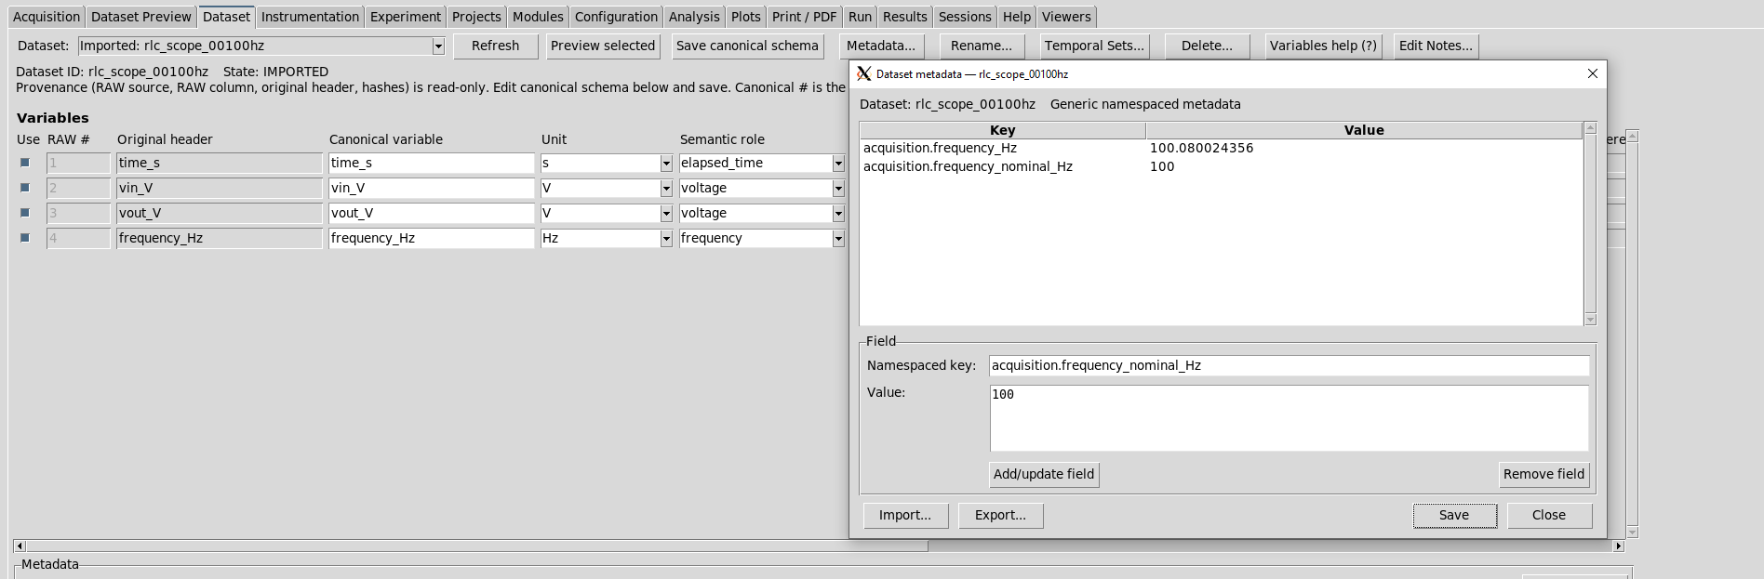Click the X11 icon in metadata dialog title
Image resolution: width=1764 pixels, height=579 pixels.
pyautogui.click(x=863, y=74)
